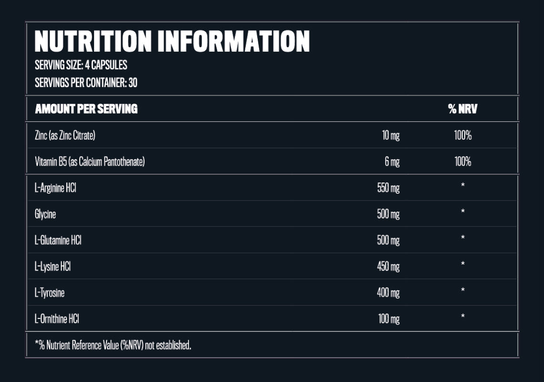Image resolution: width=544 pixels, height=382 pixels.
Task: Click the Servings Per Container: 30 line
Action: [x=86, y=83]
